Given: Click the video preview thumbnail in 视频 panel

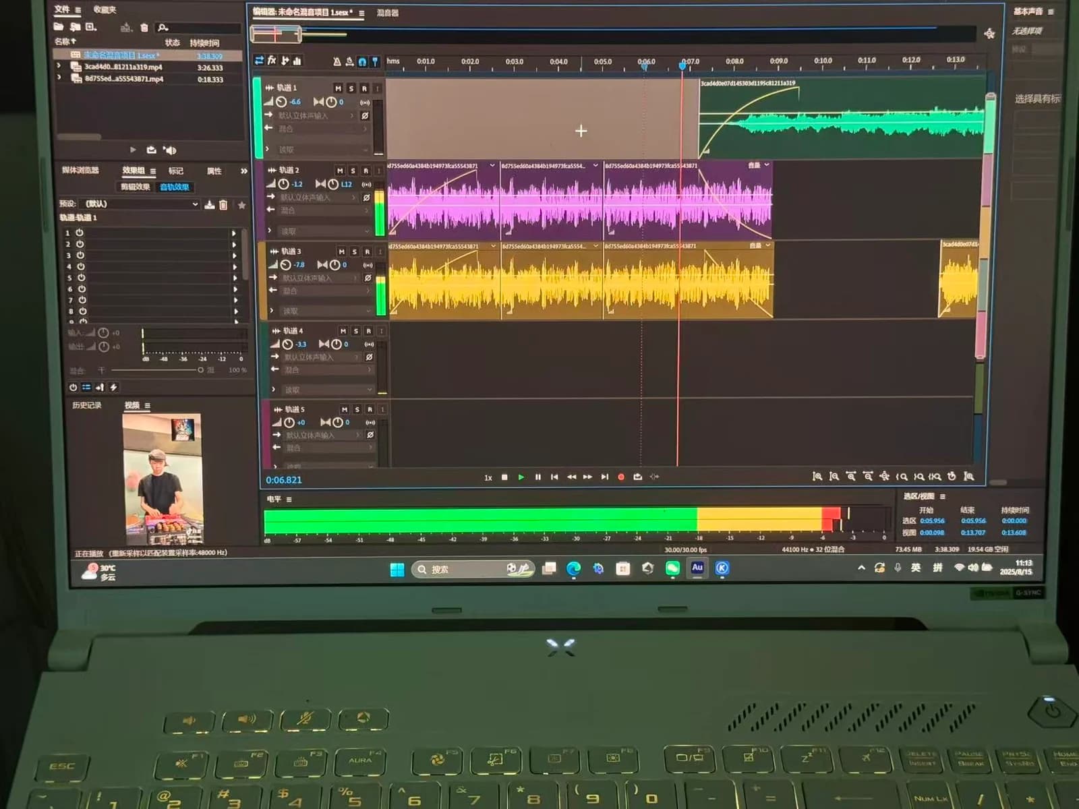Looking at the screenshot, I should click(163, 479).
